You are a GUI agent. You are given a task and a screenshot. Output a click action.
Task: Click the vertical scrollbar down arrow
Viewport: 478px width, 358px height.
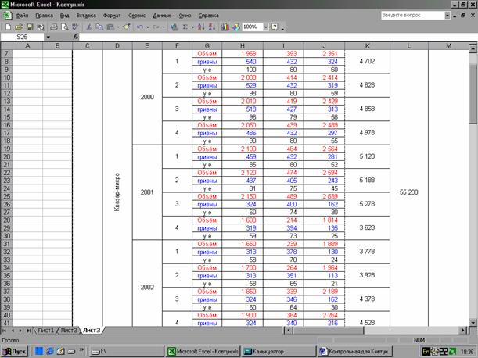pos(473,322)
